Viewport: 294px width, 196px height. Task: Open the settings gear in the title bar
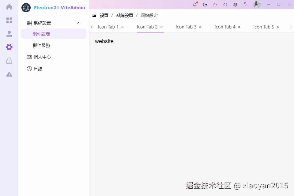click(x=235, y=4)
